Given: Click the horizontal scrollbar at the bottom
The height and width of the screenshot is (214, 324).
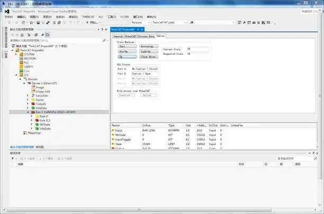Looking at the screenshot, I should coord(139,210).
